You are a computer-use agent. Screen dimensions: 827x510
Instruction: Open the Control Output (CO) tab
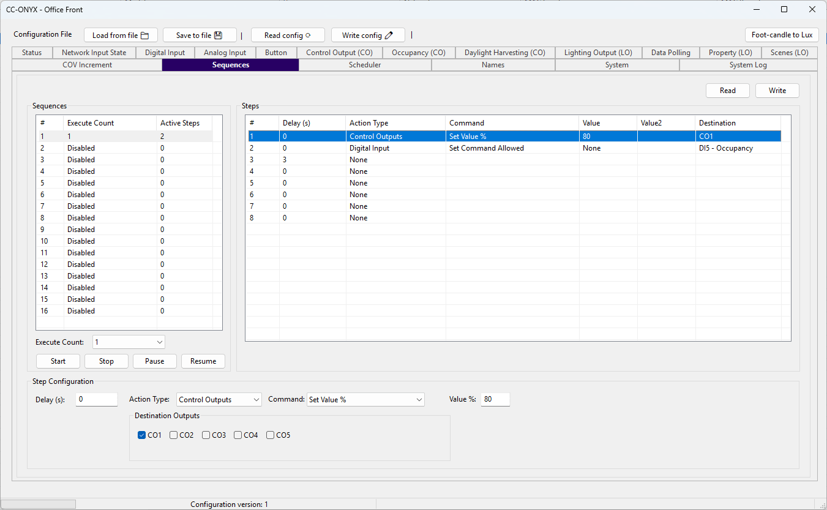339,53
